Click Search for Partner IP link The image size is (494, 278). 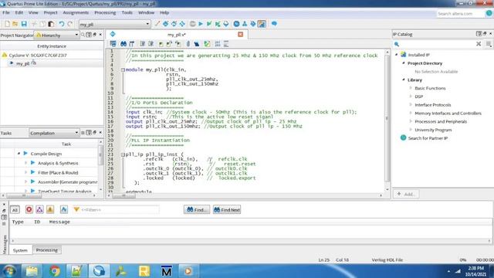click(428, 138)
